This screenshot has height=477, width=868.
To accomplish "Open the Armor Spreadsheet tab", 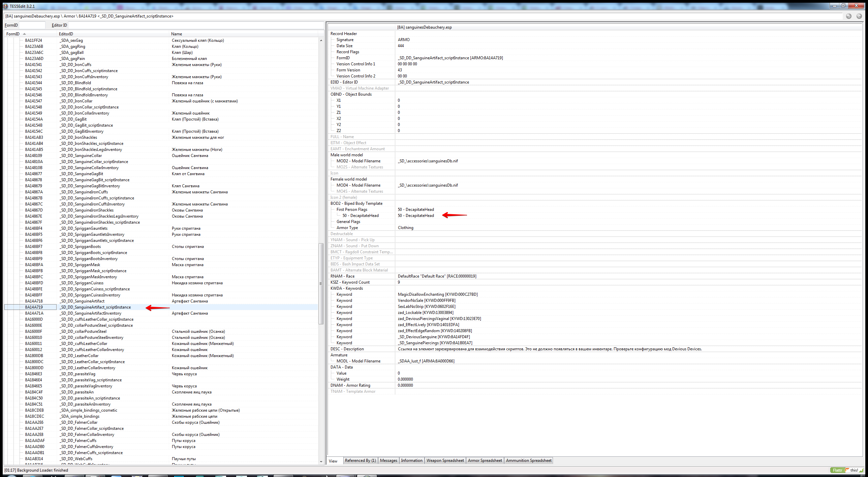I will tap(485, 460).
